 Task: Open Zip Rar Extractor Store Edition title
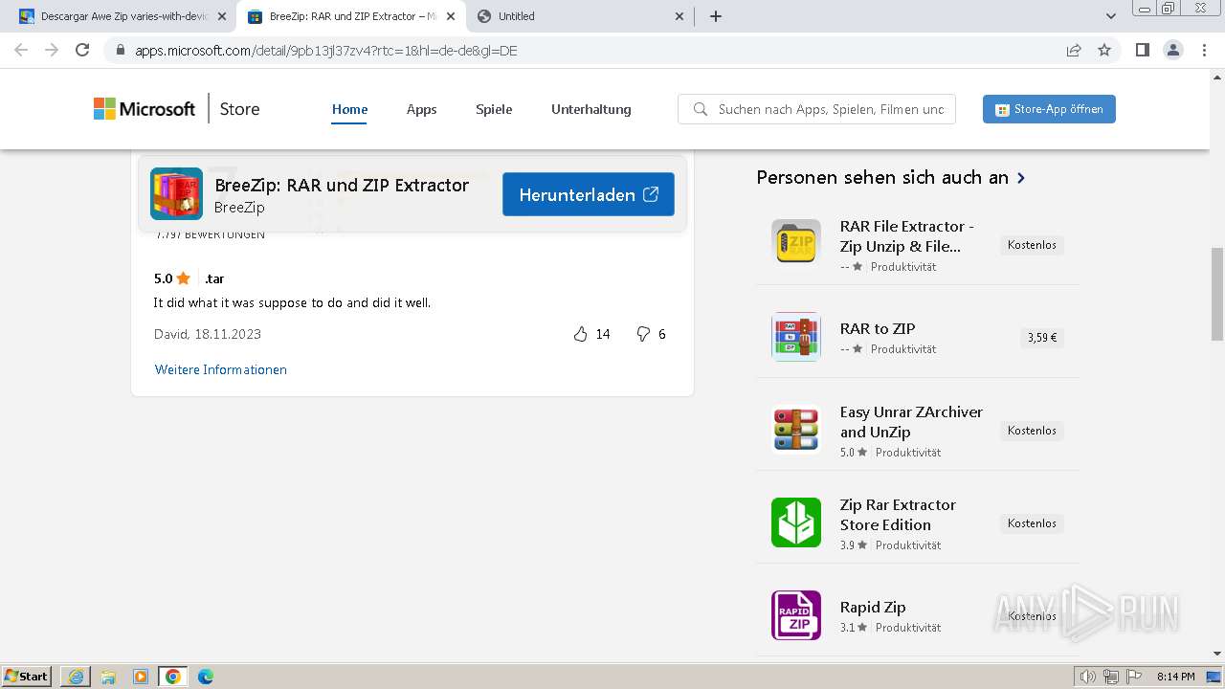[898, 515]
